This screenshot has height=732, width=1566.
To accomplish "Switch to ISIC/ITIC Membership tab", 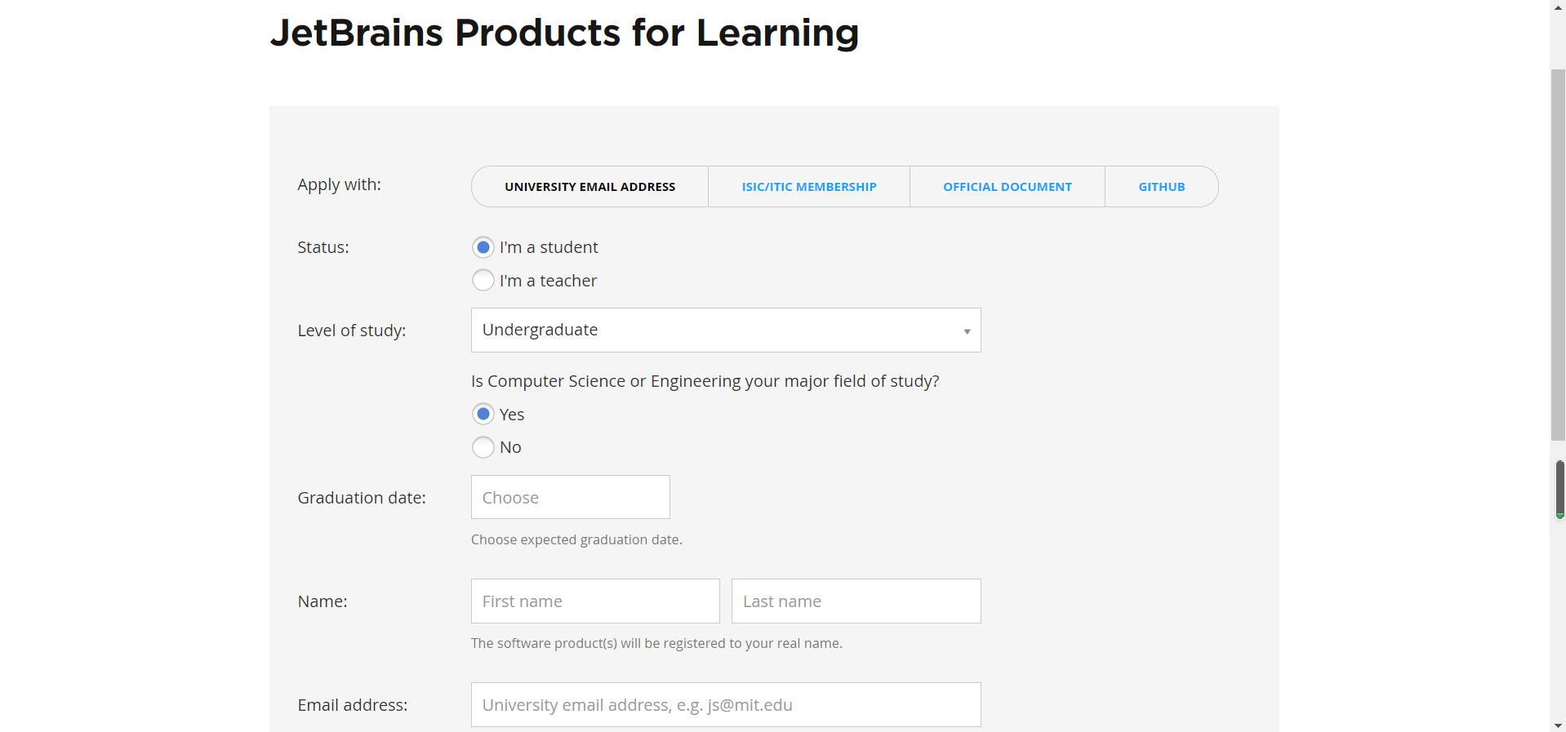I will click(808, 187).
